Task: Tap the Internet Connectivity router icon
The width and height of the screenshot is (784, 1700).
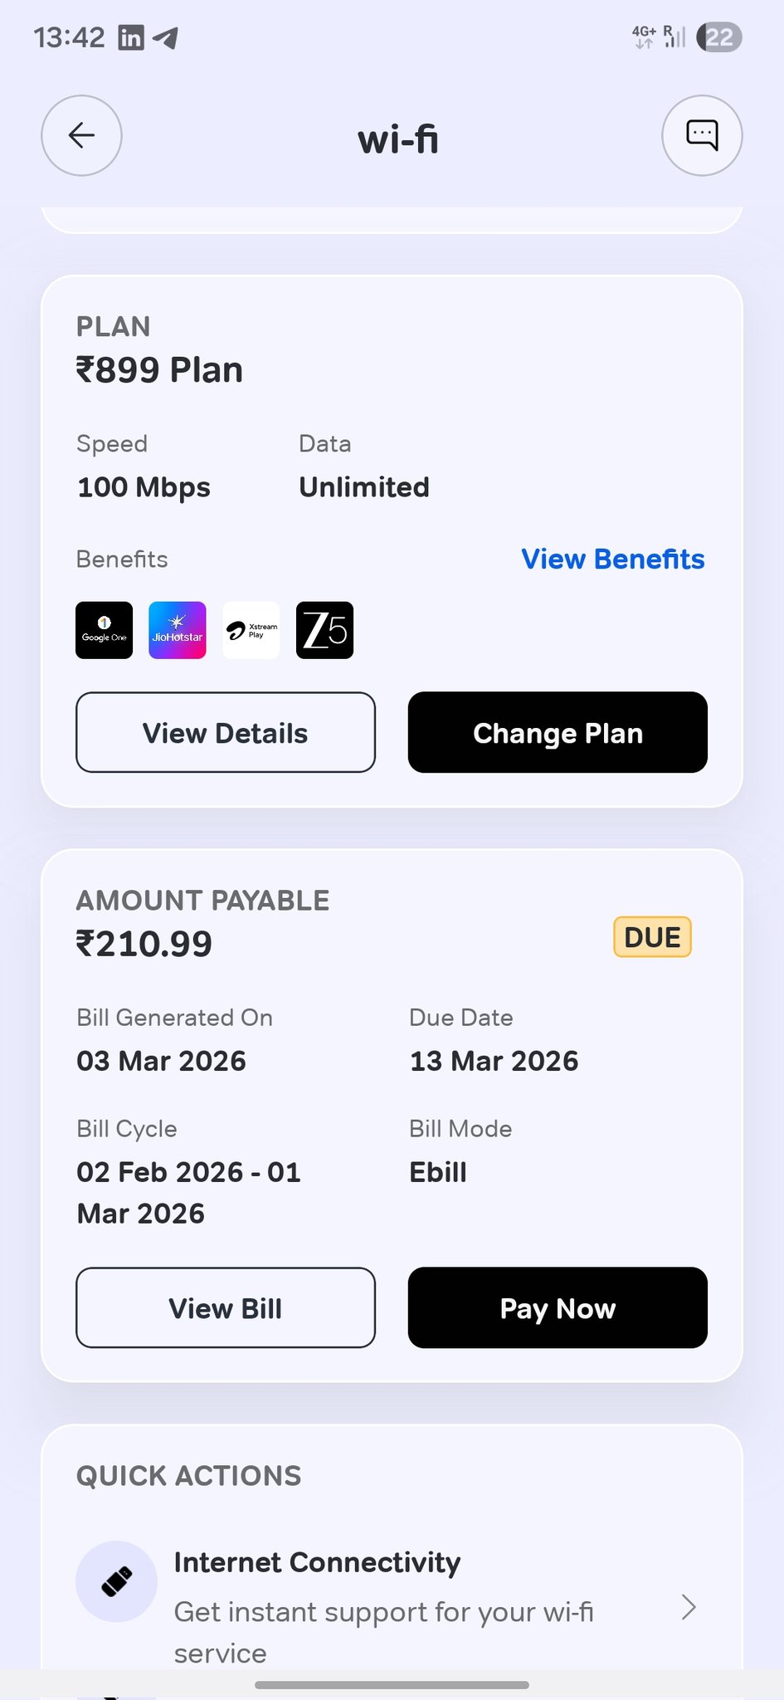Action: coord(116,1581)
